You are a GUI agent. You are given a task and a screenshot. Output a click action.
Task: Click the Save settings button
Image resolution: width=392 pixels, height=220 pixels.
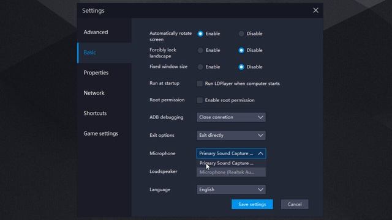[x=252, y=204]
